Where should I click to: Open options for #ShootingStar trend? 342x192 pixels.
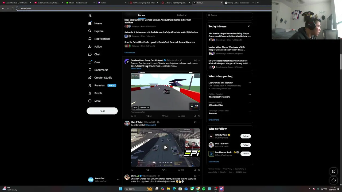[x=250, y=103]
